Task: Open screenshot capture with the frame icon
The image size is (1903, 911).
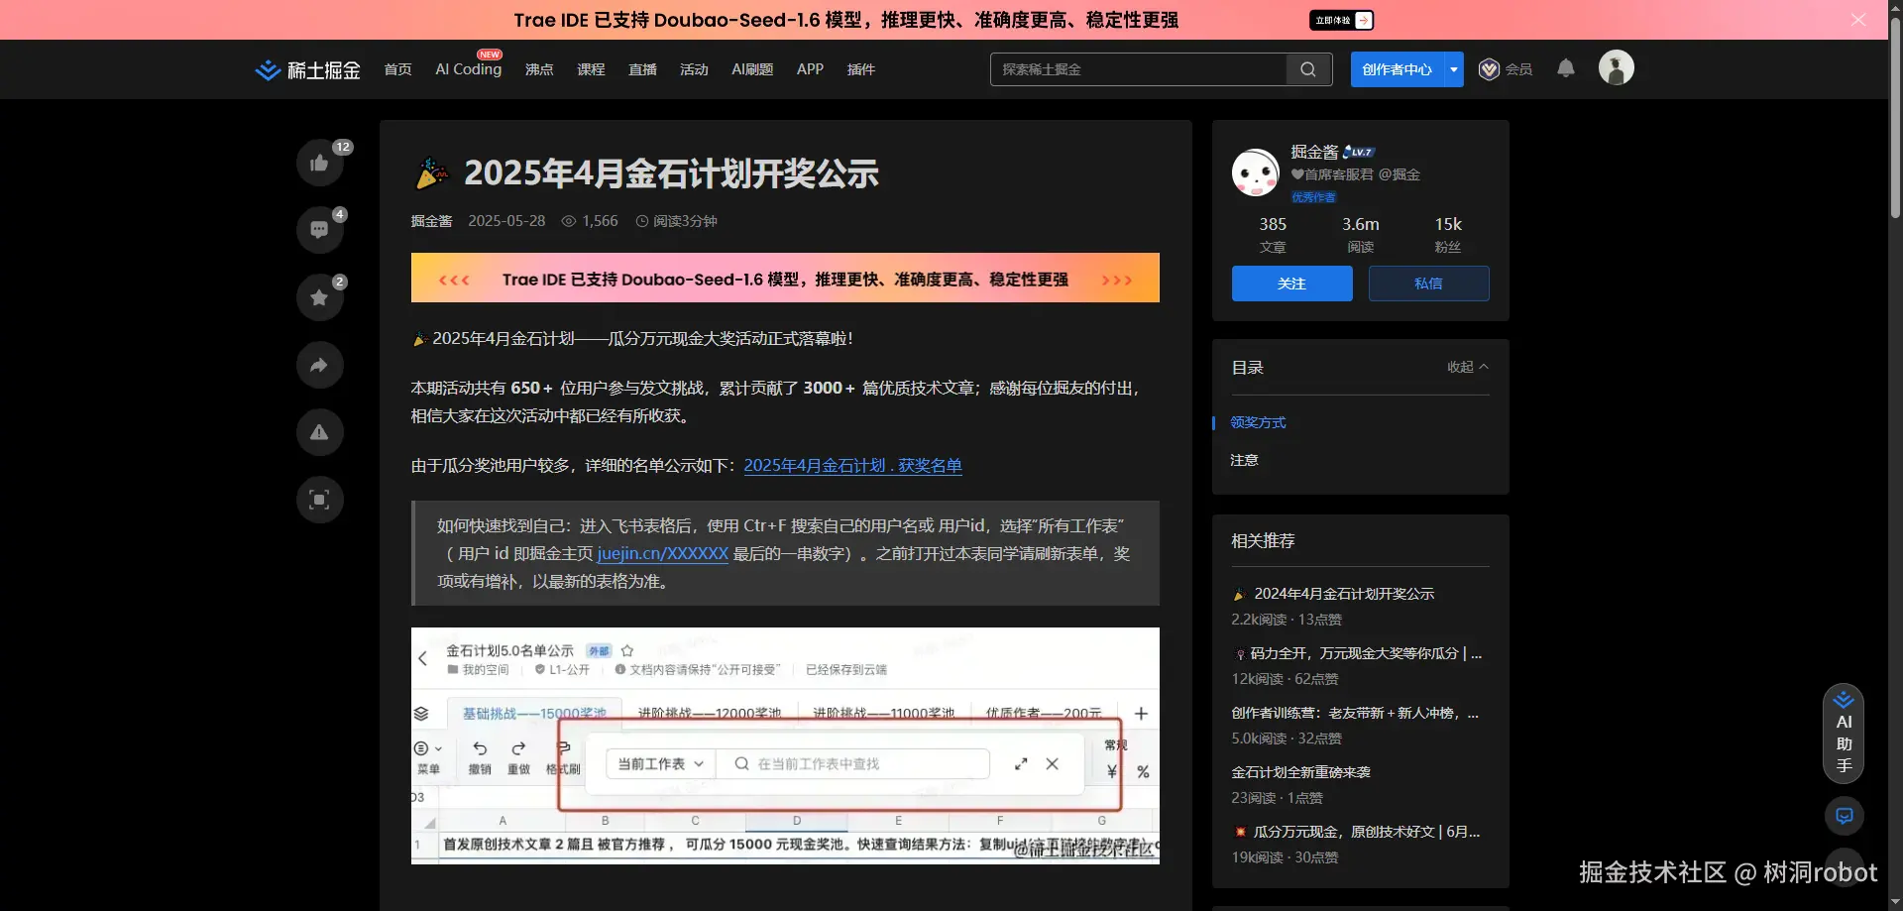Action: (318, 500)
